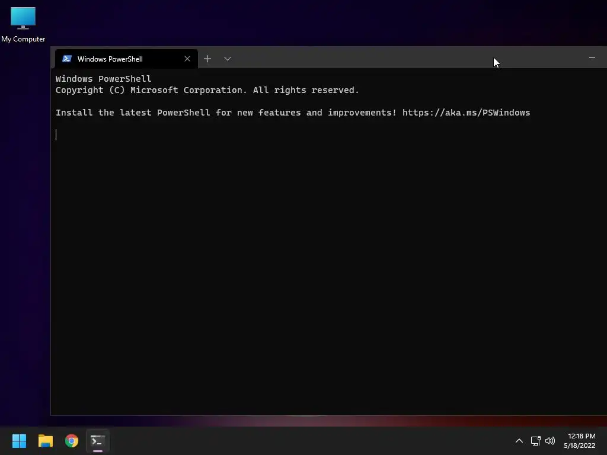This screenshot has height=455, width=607.
Task: Click the 'Install the latest PowerShell' text
Action: [x=133, y=113]
